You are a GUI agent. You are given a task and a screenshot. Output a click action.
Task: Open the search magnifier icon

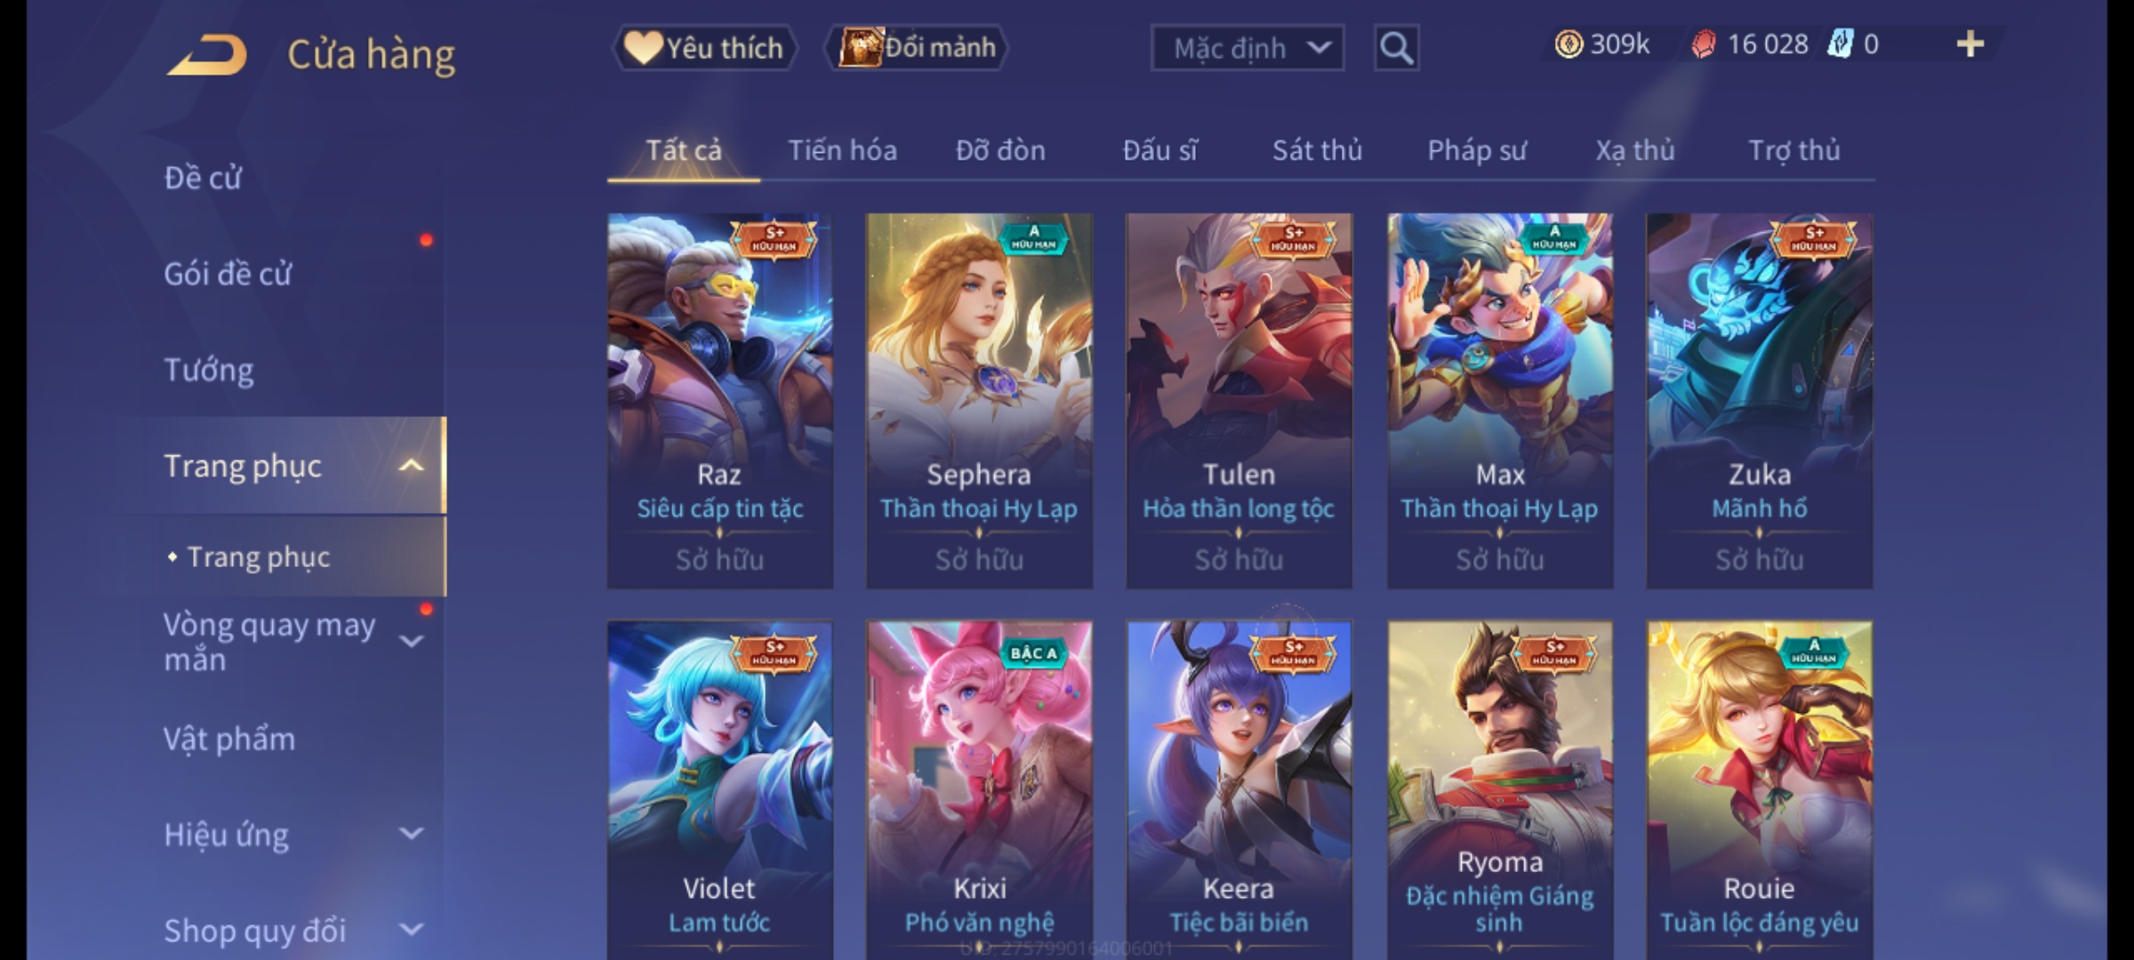coord(1396,48)
